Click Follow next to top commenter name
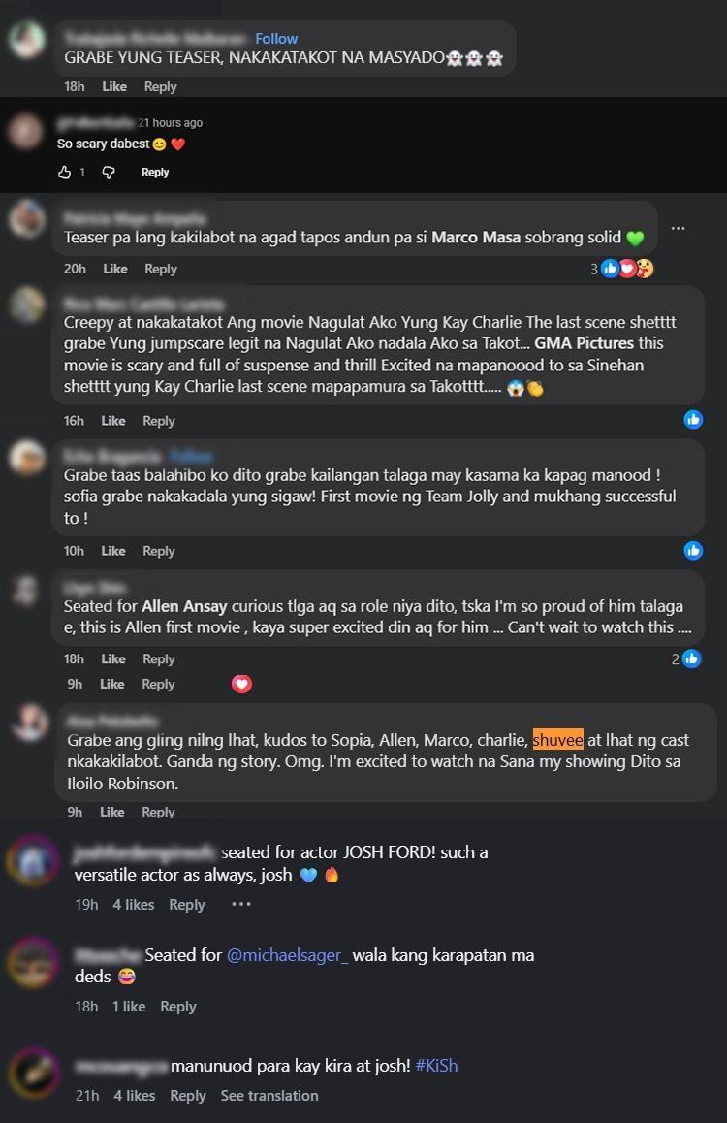727x1123 pixels. click(276, 39)
